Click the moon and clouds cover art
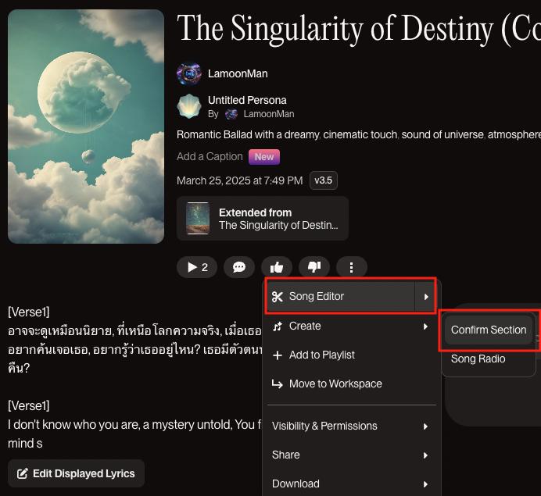 (x=86, y=127)
